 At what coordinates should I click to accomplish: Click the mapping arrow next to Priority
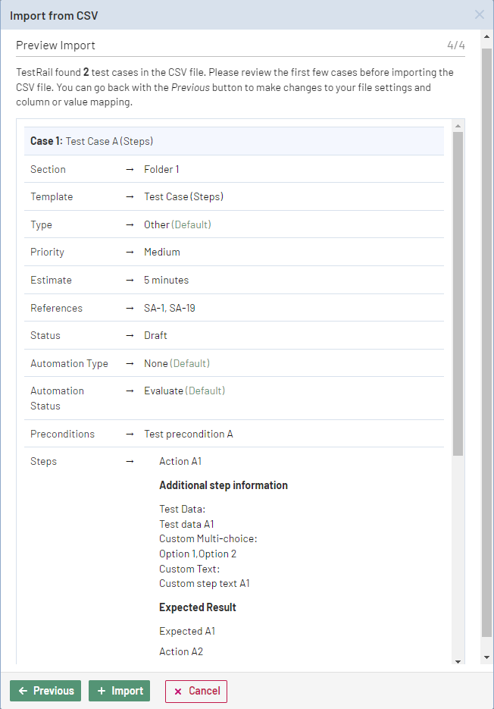[x=129, y=252]
